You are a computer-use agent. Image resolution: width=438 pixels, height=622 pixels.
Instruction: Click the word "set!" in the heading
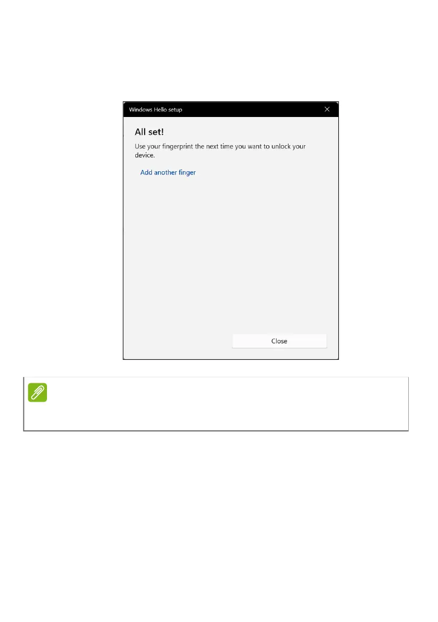pos(156,132)
